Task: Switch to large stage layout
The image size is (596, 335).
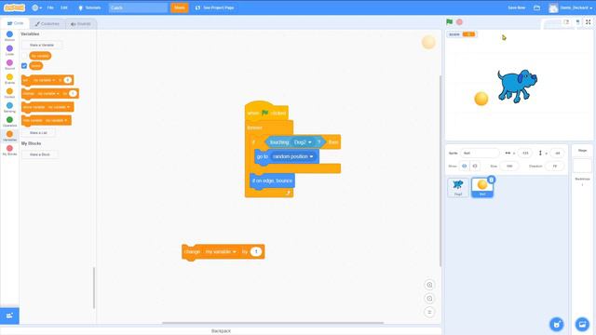Action: 577,22
